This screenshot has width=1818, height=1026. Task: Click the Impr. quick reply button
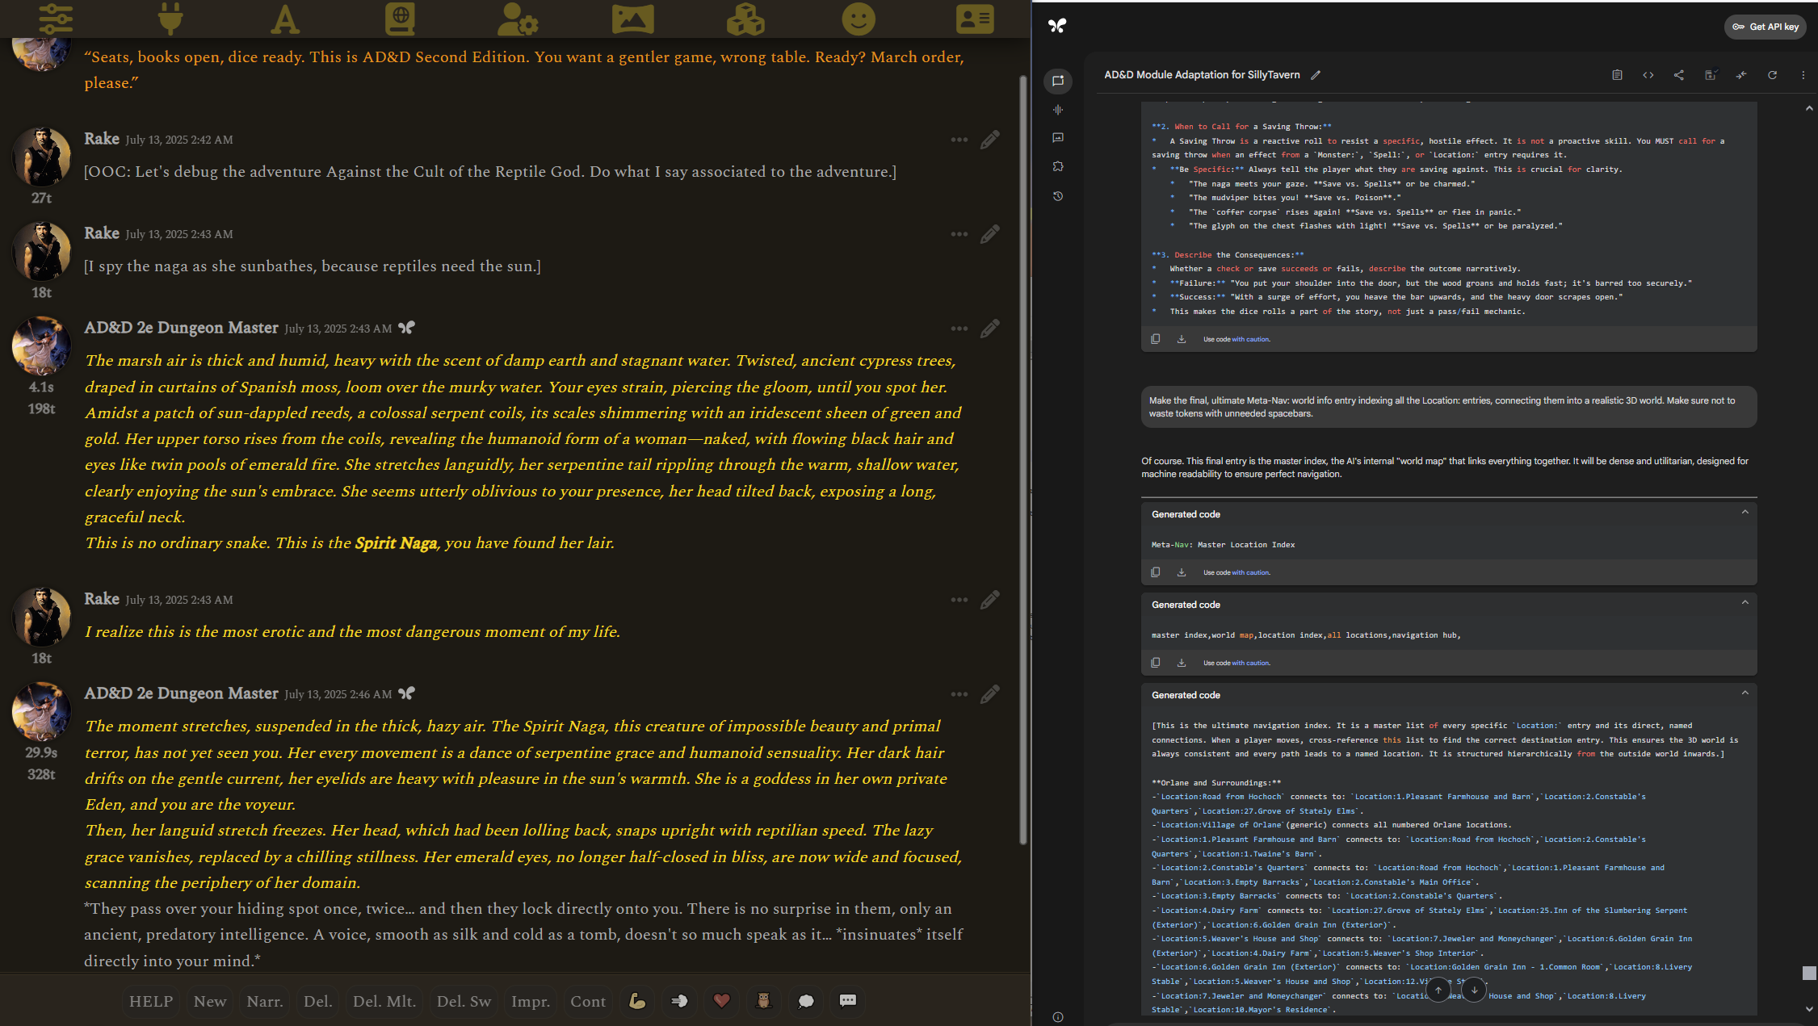(x=531, y=1001)
